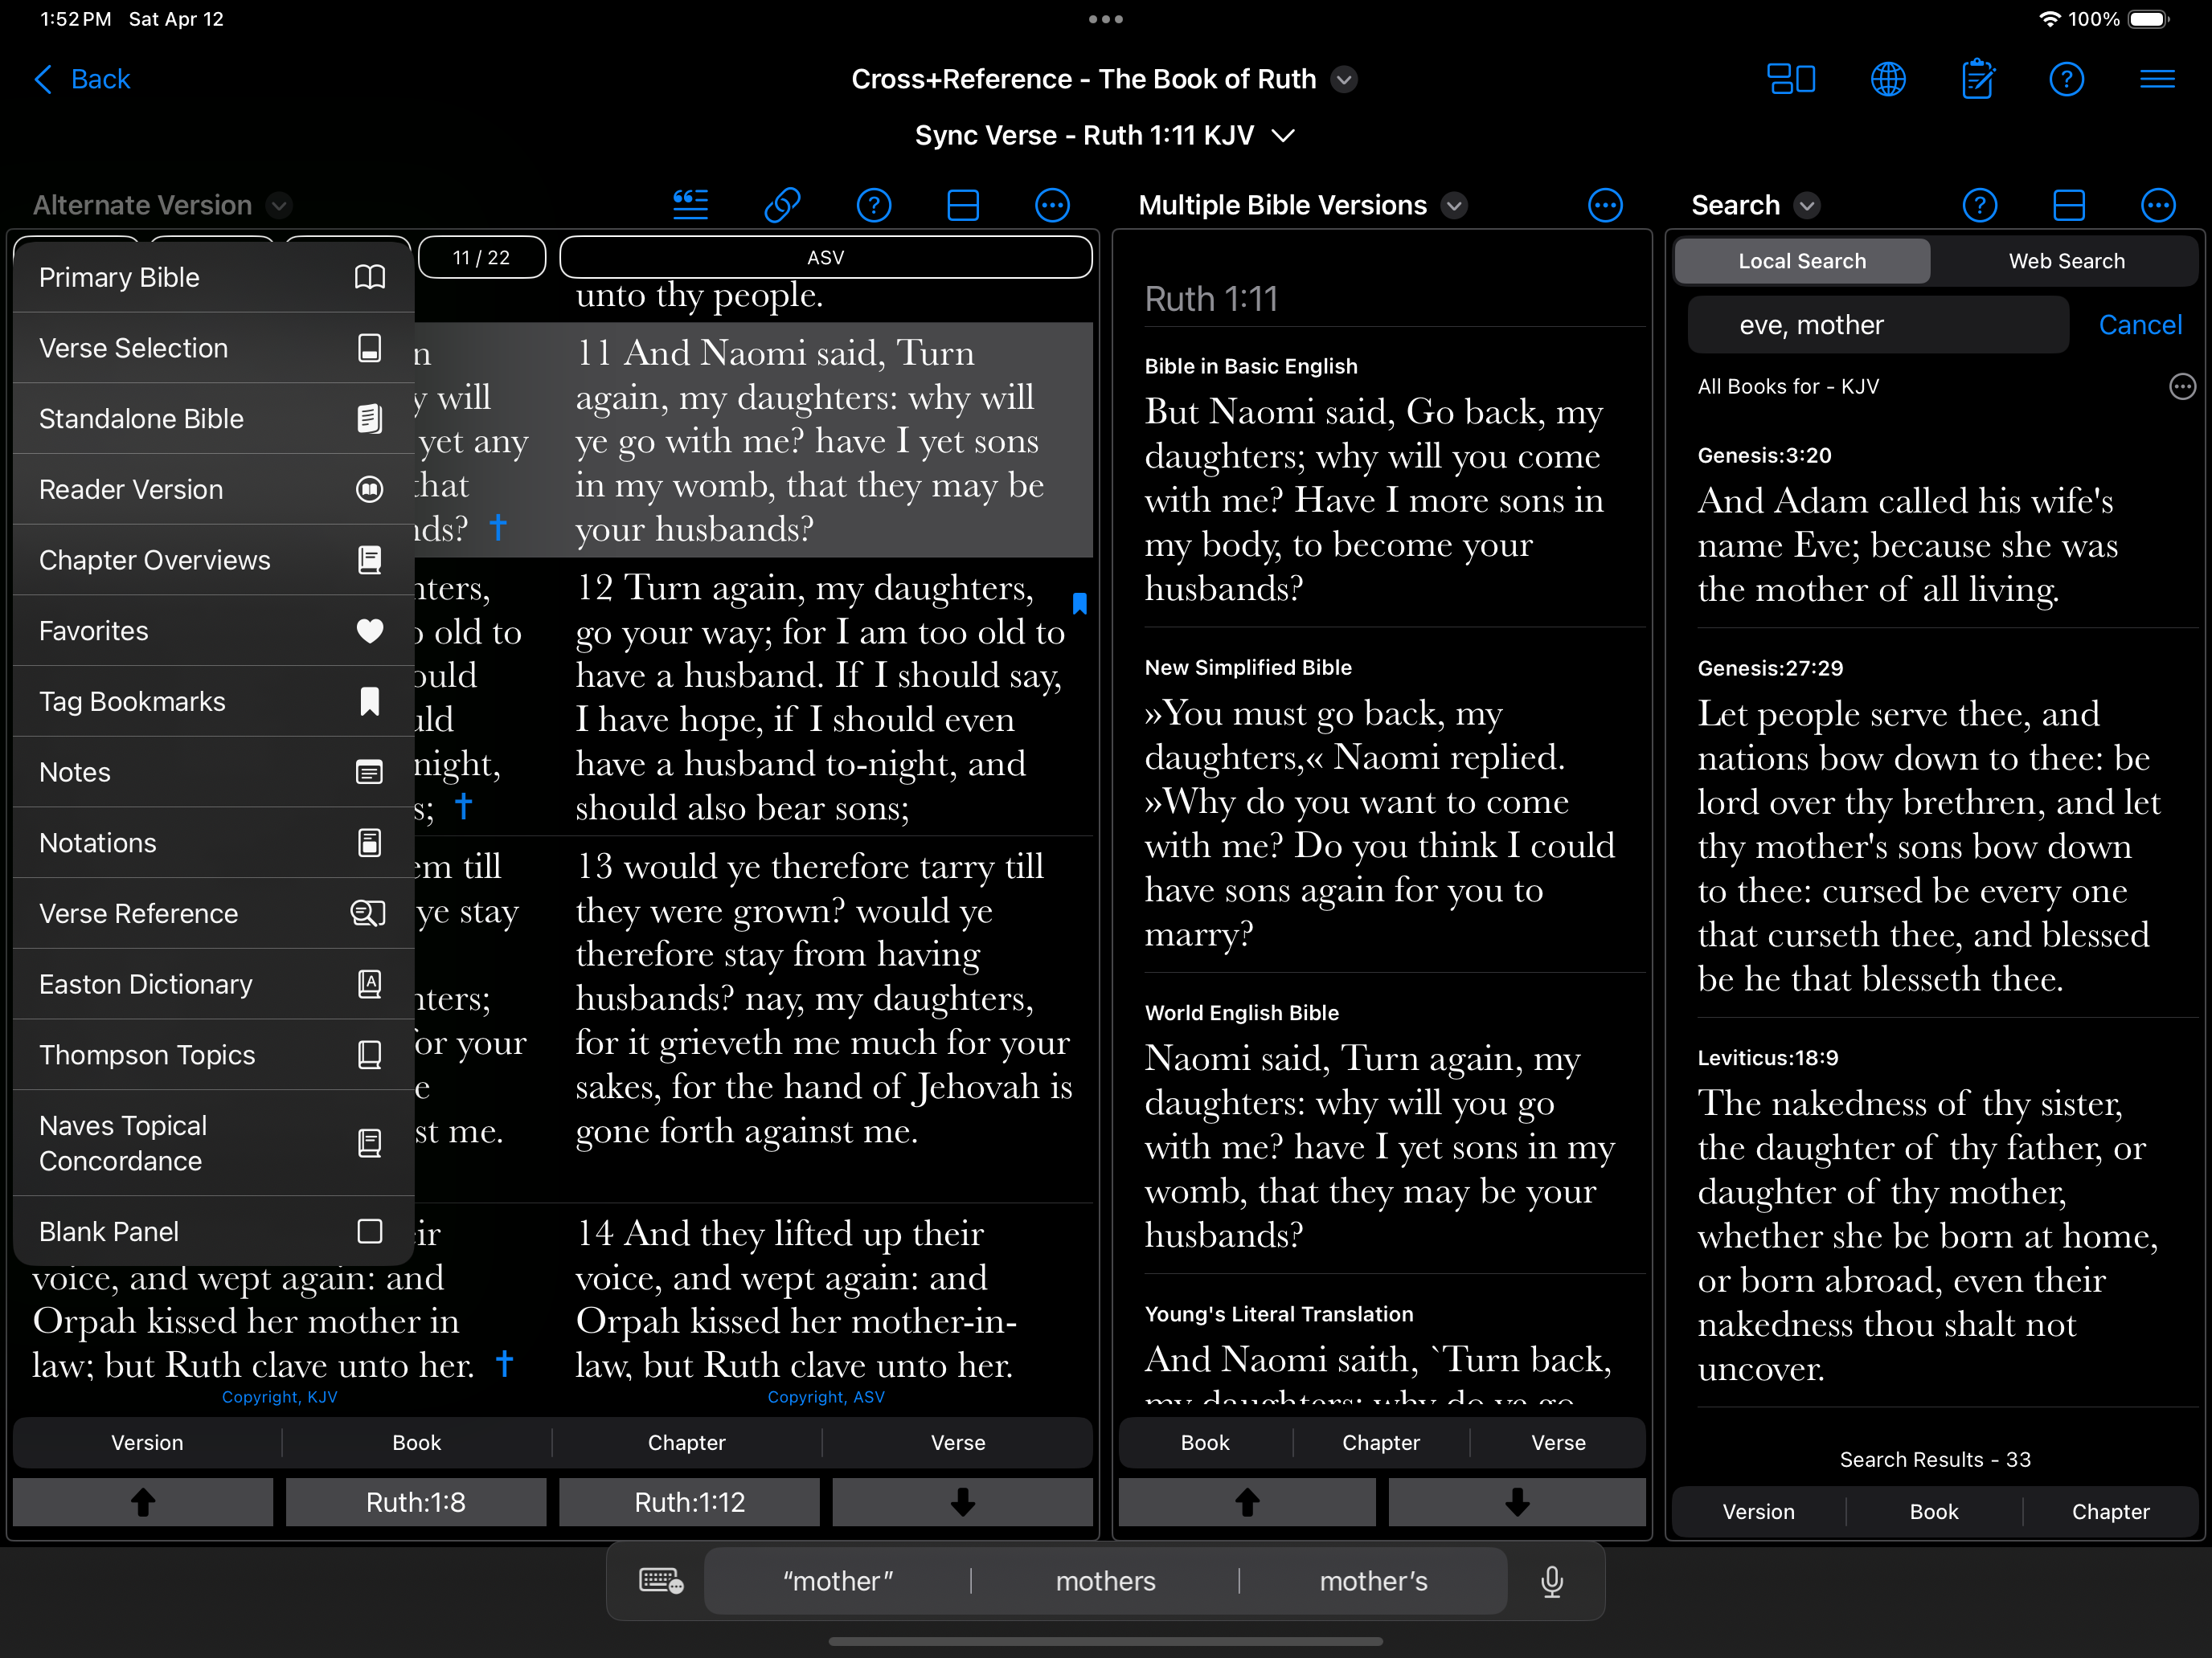Image resolution: width=2212 pixels, height=1658 pixels.
Task: Open more options in Search panel header
Action: (2158, 205)
